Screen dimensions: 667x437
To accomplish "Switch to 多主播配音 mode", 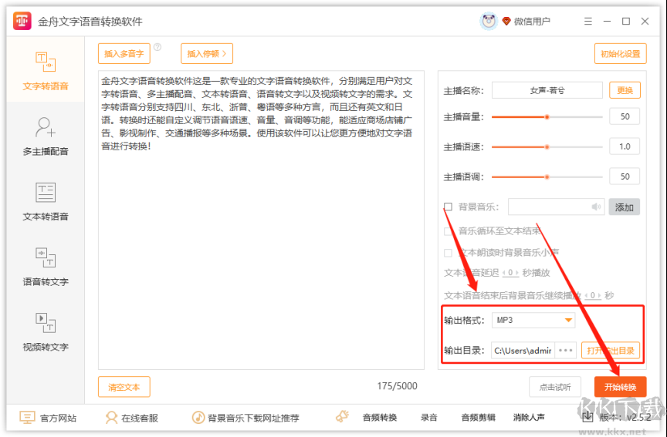I will [x=46, y=136].
